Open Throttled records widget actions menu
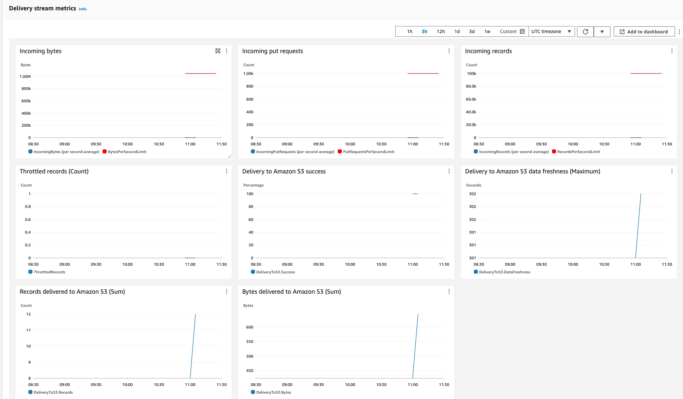 227,171
